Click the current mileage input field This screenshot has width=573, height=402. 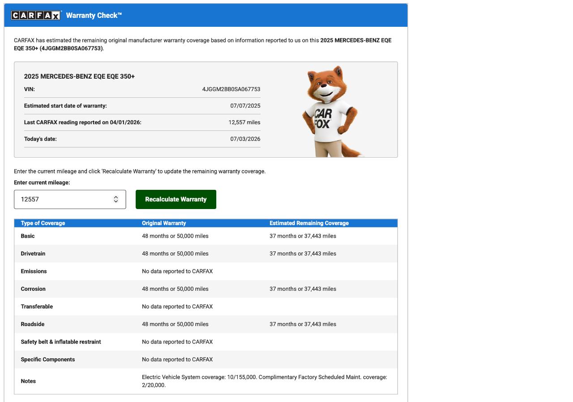(70, 199)
